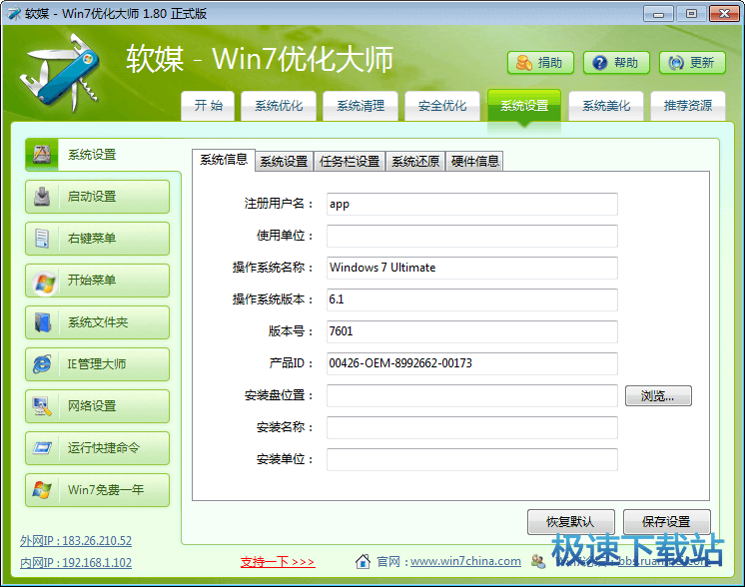Click the 帮助 question mark icon
This screenshot has width=745, height=587.
click(x=599, y=63)
